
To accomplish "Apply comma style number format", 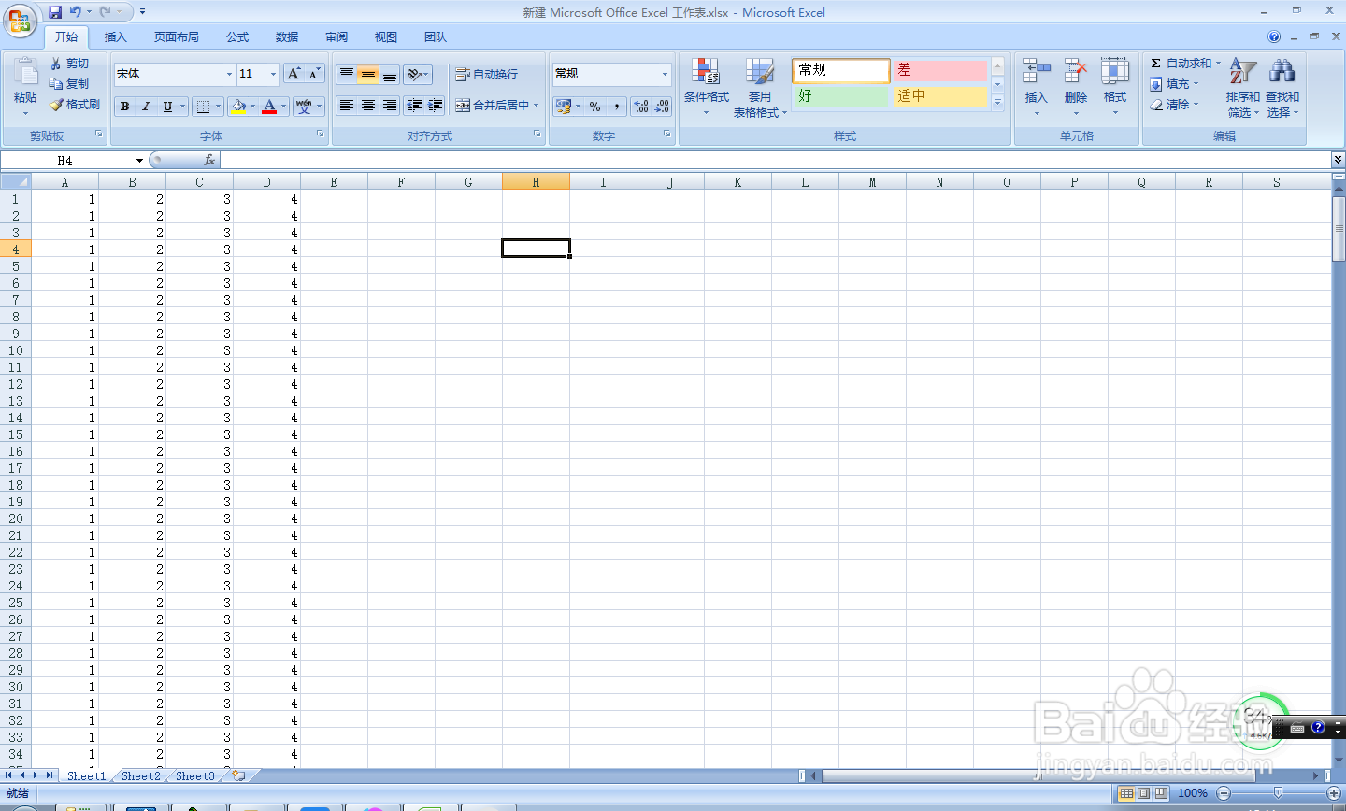I will coord(617,107).
